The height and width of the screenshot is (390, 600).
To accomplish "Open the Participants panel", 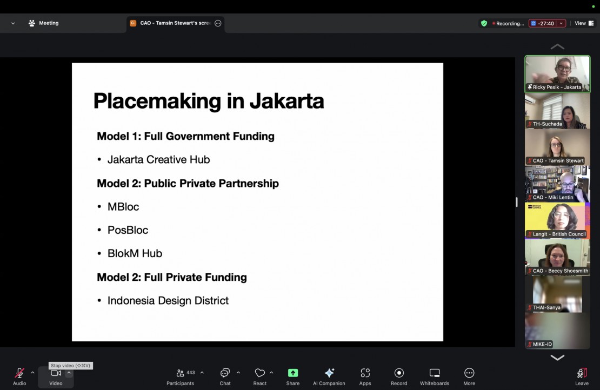I will (x=180, y=375).
